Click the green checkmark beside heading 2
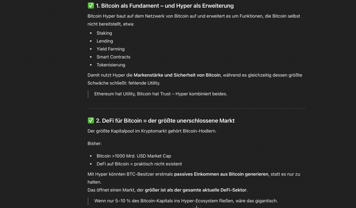Viewport: 356px width, 208px height. (x=91, y=121)
